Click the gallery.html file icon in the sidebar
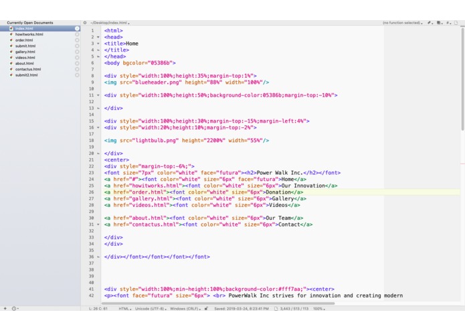465x331 pixels. tap(11, 52)
